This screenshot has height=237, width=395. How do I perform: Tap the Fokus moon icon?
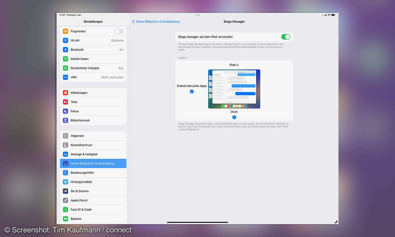pyautogui.click(x=66, y=111)
